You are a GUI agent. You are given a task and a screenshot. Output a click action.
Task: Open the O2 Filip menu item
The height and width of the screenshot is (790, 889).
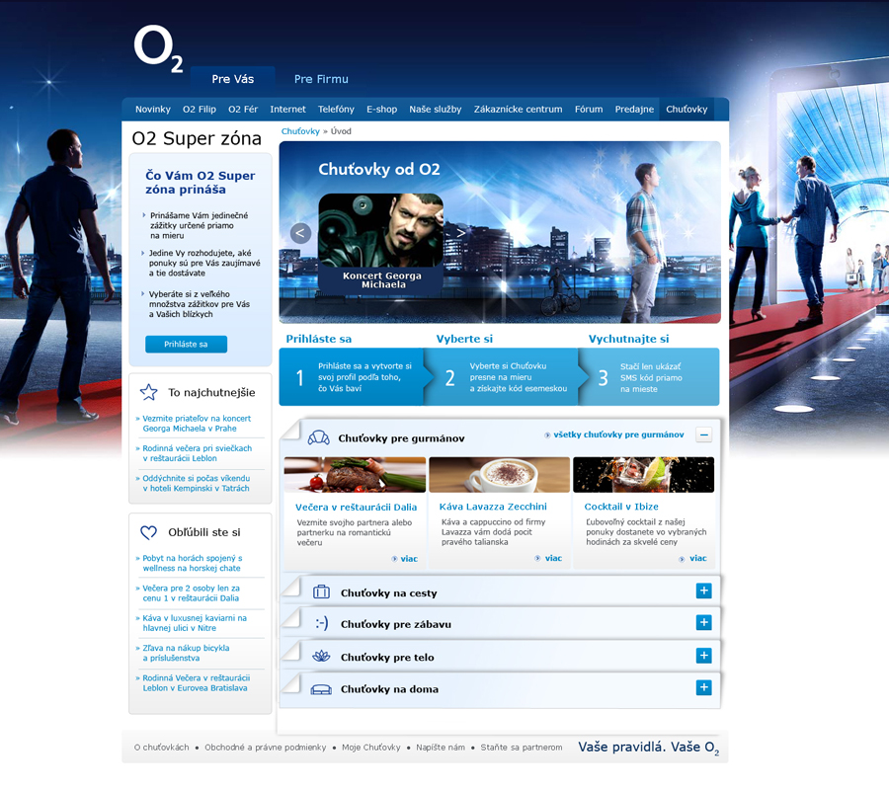click(200, 110)
